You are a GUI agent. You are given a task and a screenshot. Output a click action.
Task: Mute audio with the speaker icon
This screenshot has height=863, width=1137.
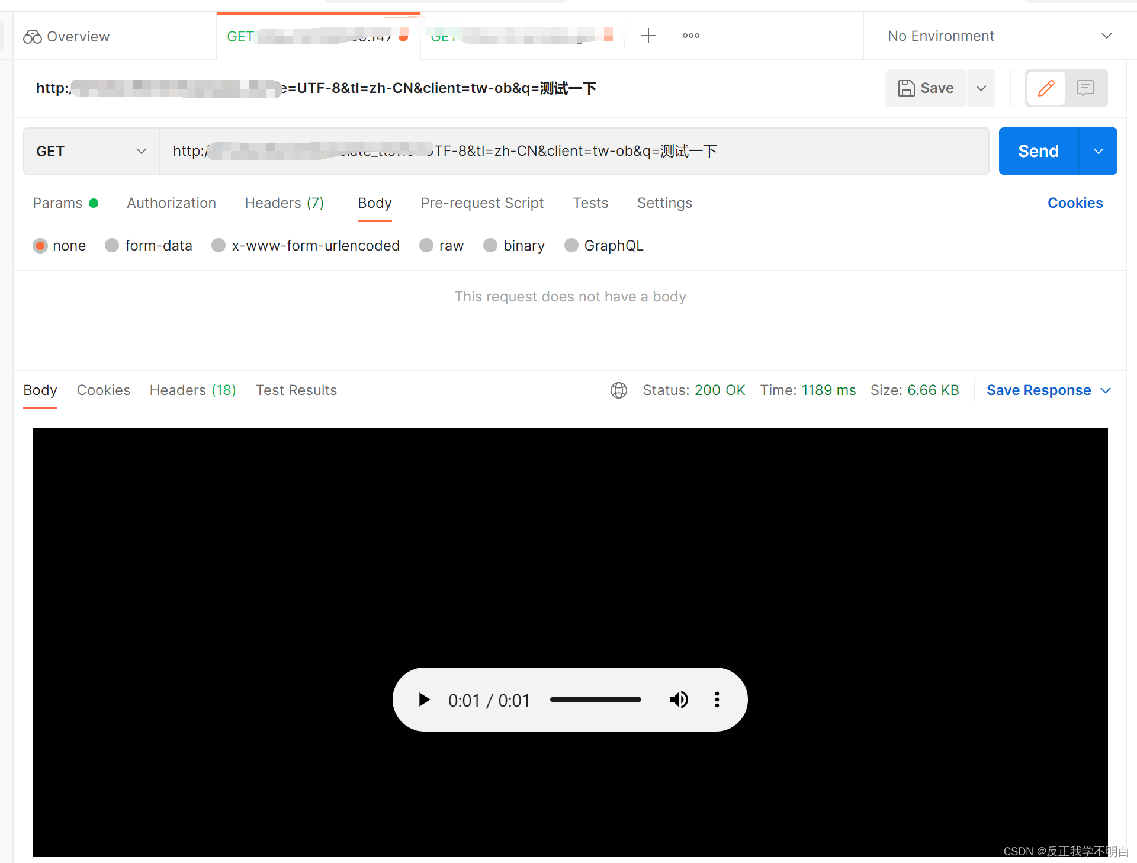(679, 700)
